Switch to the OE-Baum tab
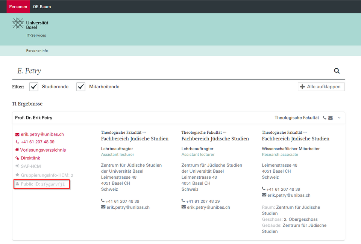361x244 pixels. click(x=42, y=7)
